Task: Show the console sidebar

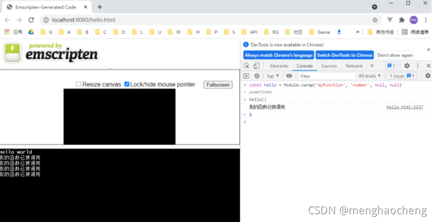Action: [x=246, y=76]
